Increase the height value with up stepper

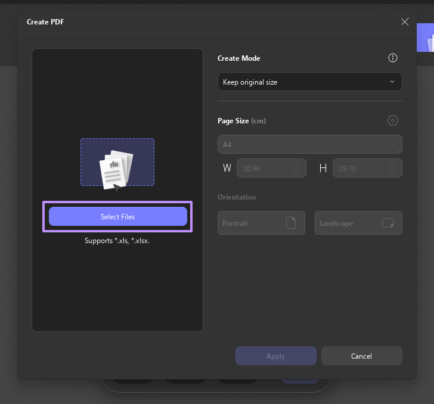[x=392, y=165]
